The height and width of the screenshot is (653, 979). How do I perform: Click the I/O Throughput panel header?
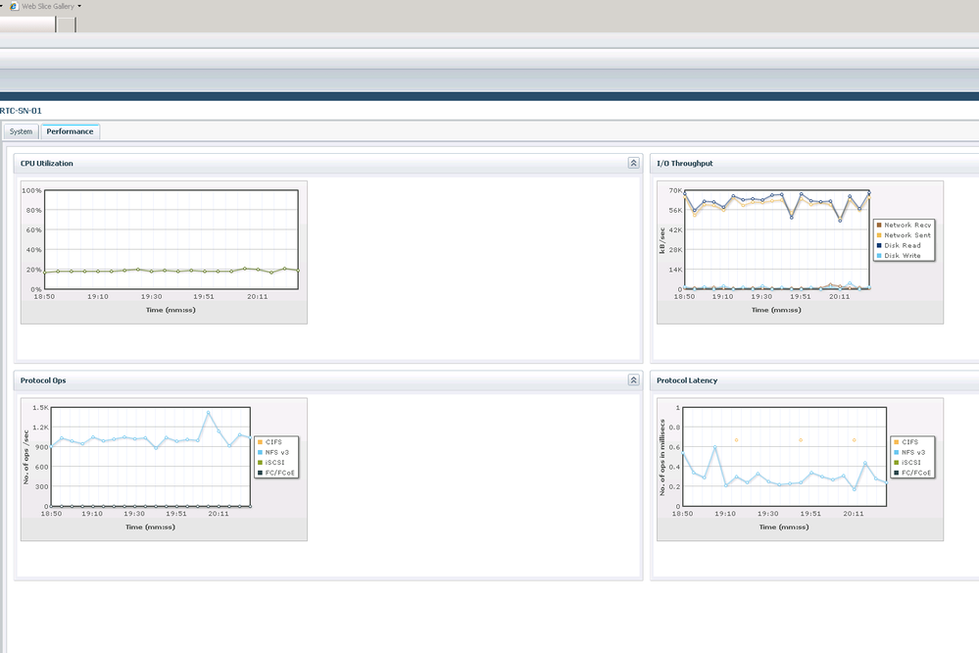[x=684, y=163]
